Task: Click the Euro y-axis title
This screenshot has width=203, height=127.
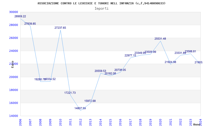Action: pos(12,64)
